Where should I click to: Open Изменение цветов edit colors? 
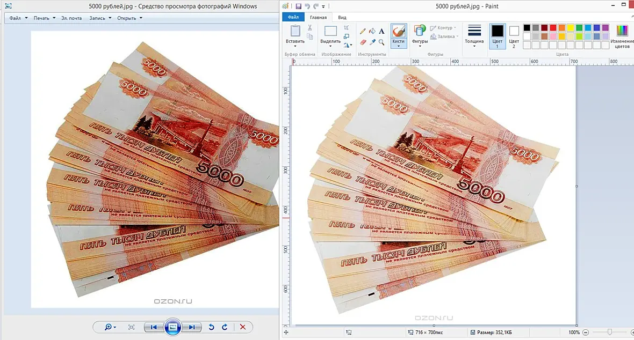pos(622,37)
